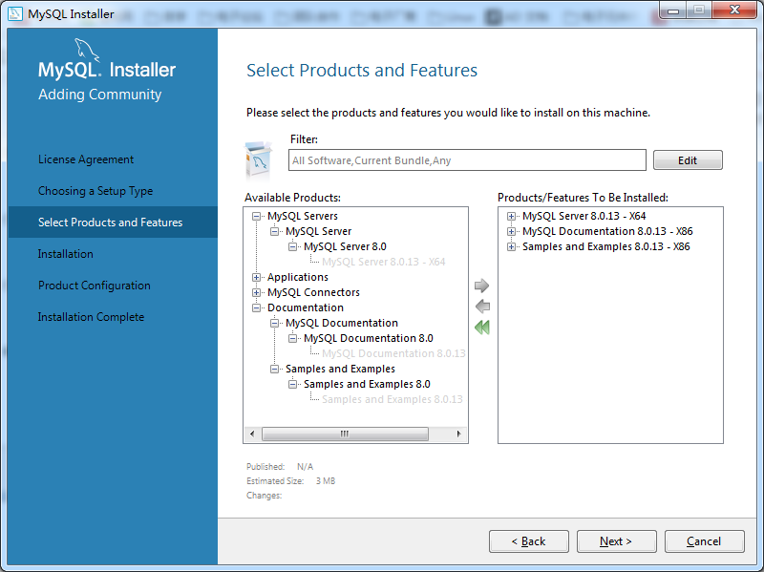764x572 pixels.
Task: Go to Choosing a Setup Type step
Action: [95, 190]
